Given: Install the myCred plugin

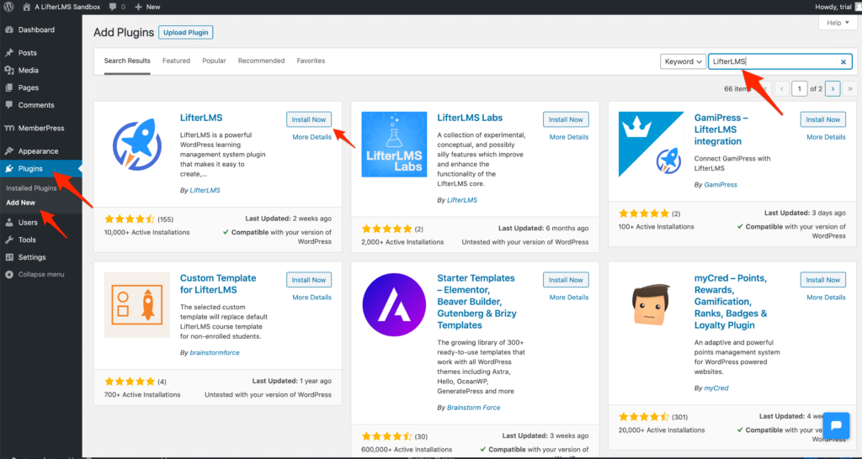Looking at the screenshot, I should [823, 279].
